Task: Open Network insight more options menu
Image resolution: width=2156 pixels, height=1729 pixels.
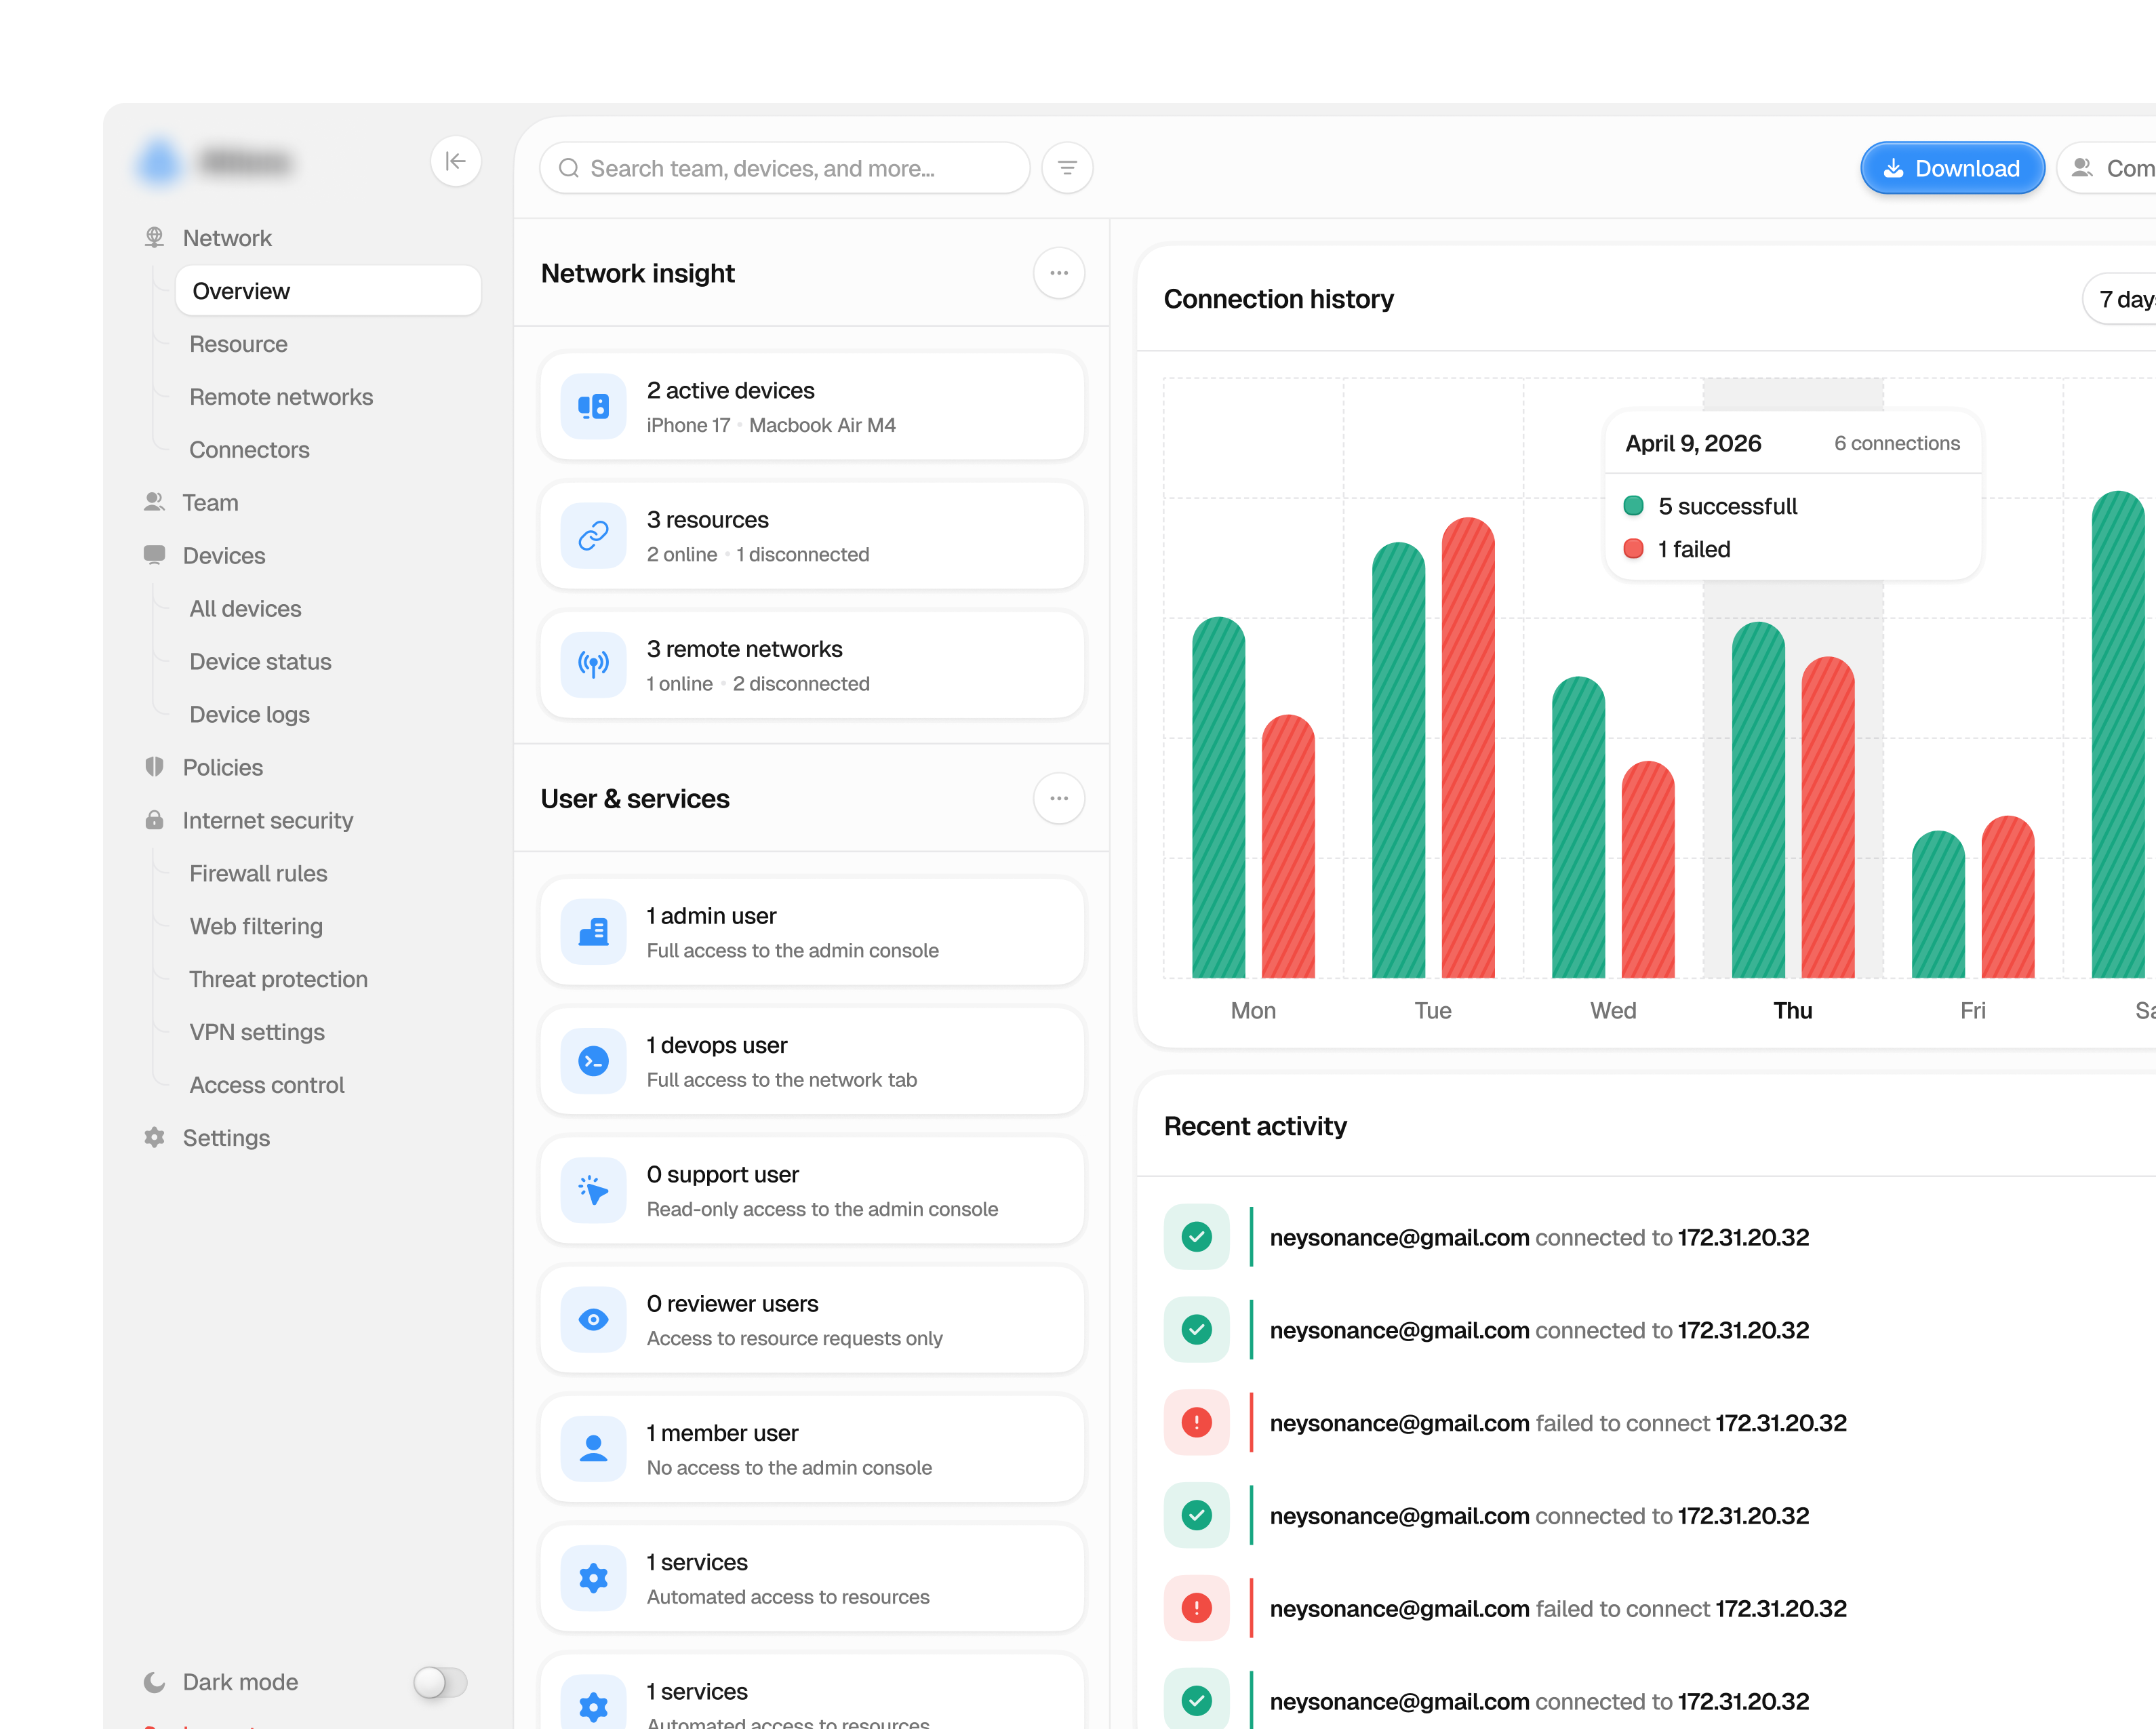Action: (1059, 273)
